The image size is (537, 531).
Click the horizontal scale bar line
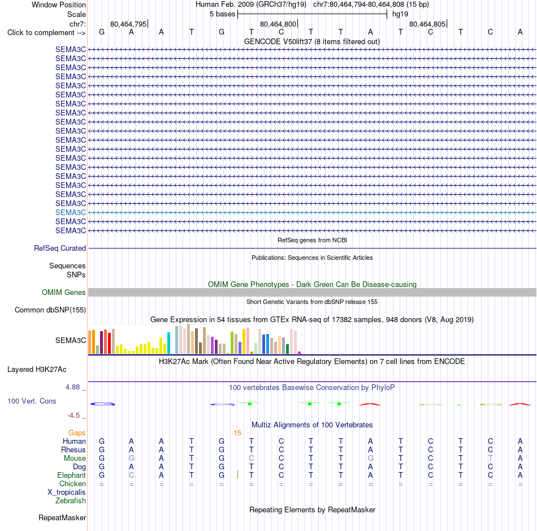[x=313, y=14]
